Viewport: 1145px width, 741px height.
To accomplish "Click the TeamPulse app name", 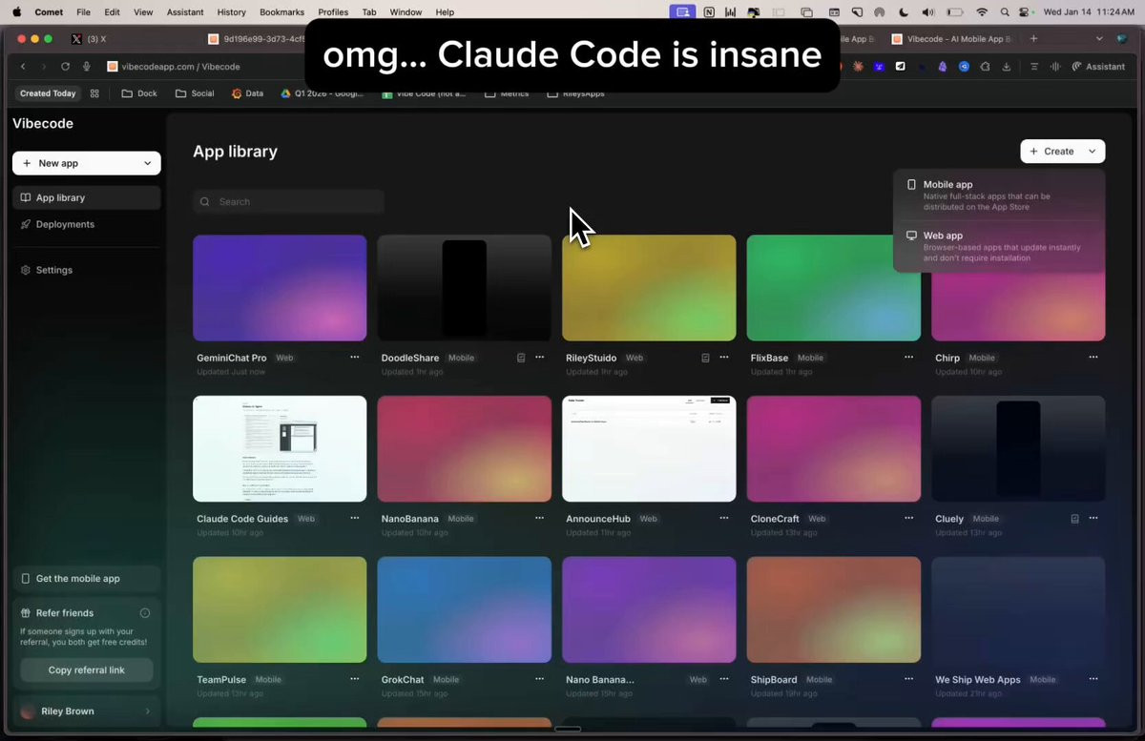I will coord(221,680).
